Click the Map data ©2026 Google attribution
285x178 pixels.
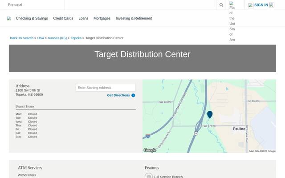pos(262,151)
